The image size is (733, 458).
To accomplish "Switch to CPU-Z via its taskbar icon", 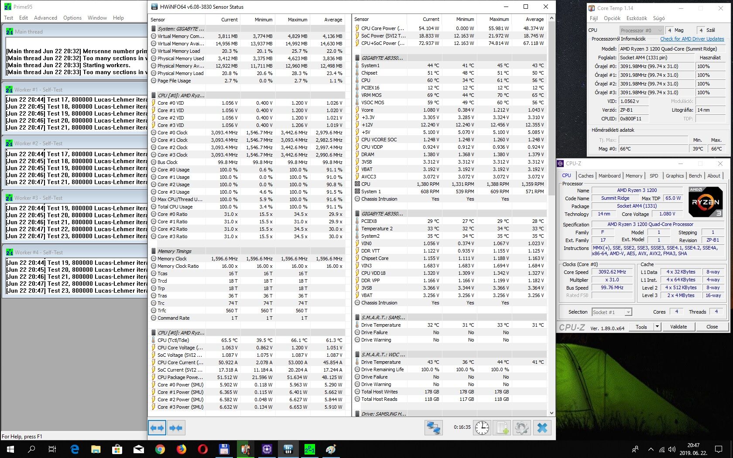I will click(267, 449).
